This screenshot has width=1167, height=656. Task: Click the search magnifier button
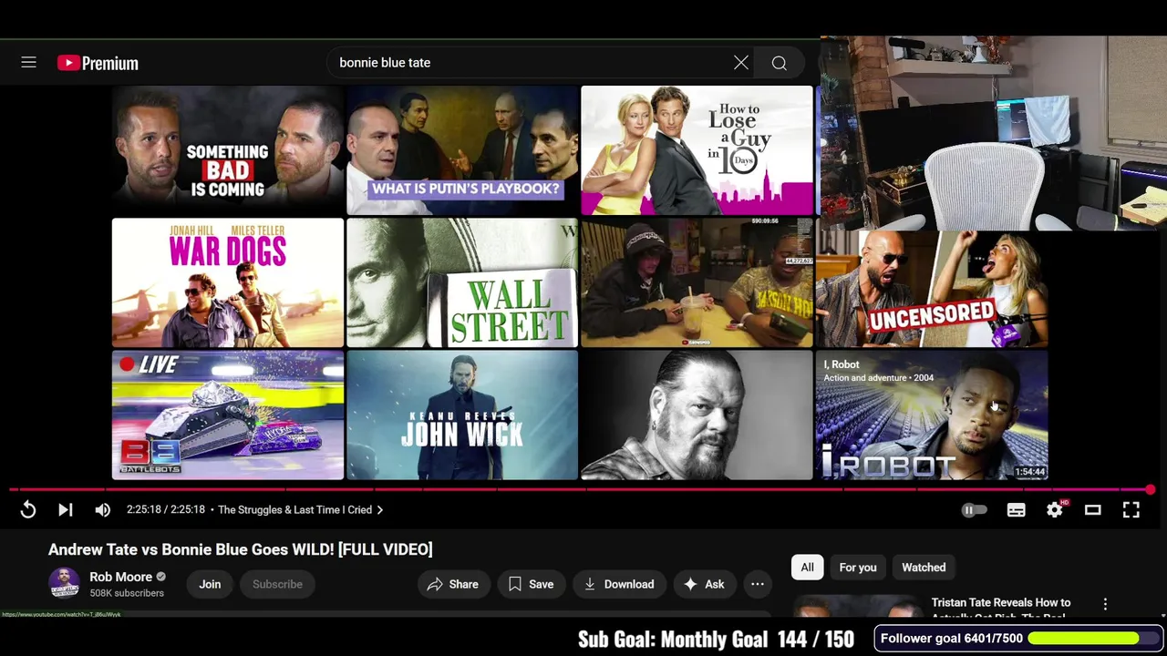pyautogui.click(x=780, y=63)
